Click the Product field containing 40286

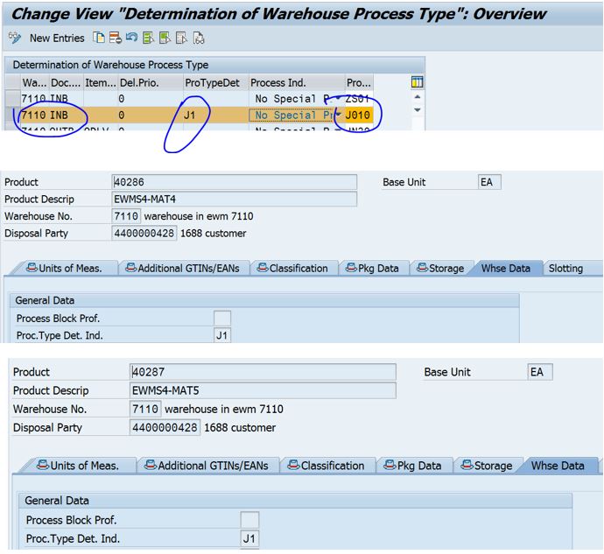coord(235,182)
